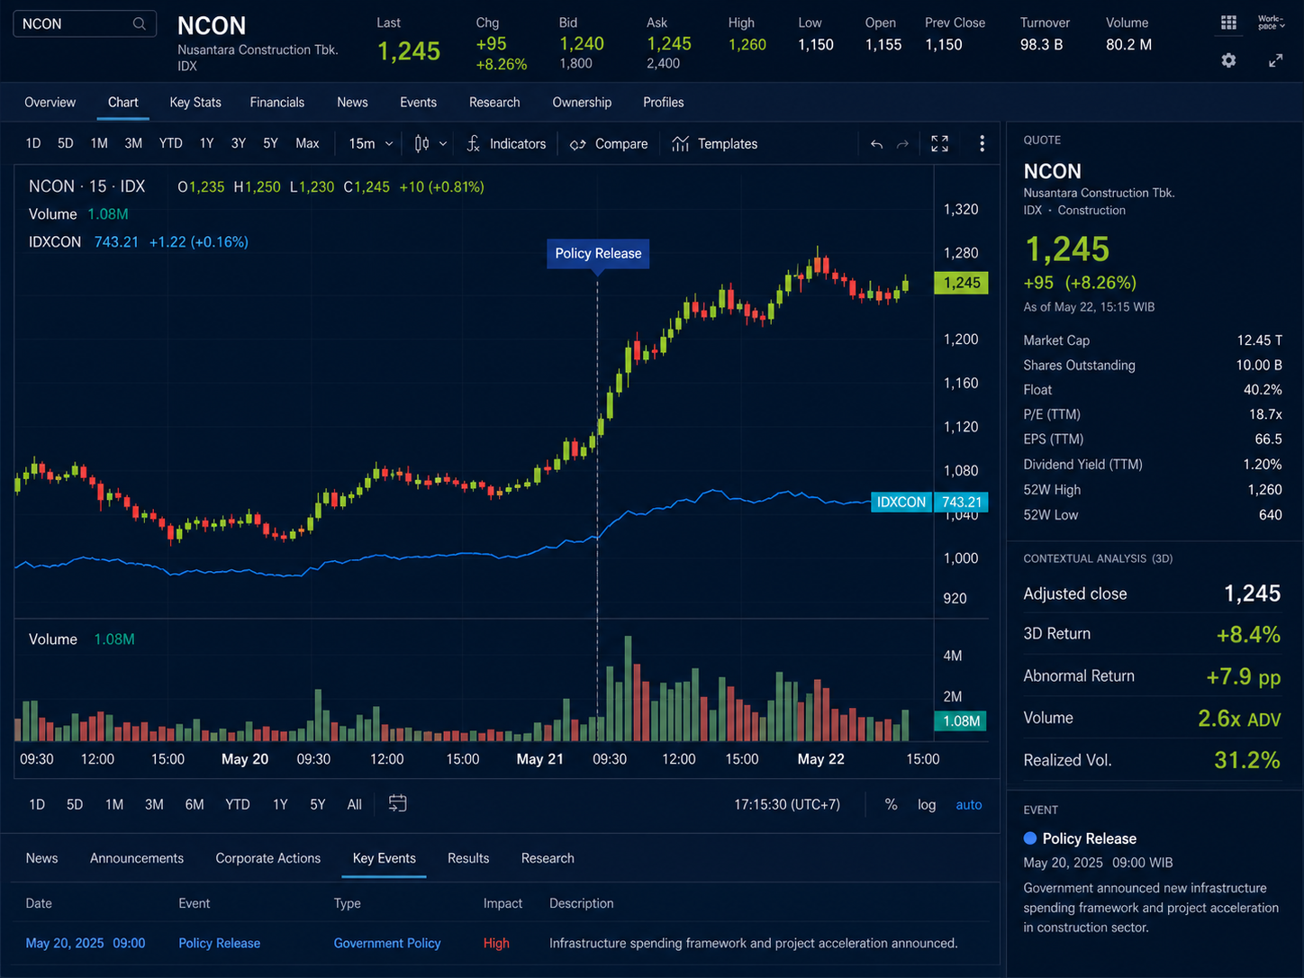
Task: Open the apps grid menu icon
Action: (1228, 23)
